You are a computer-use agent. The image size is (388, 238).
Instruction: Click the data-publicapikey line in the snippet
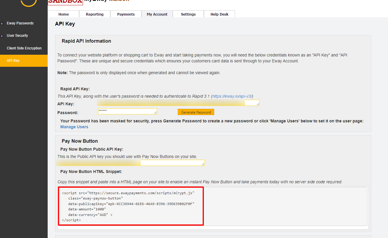coord(131,204)
